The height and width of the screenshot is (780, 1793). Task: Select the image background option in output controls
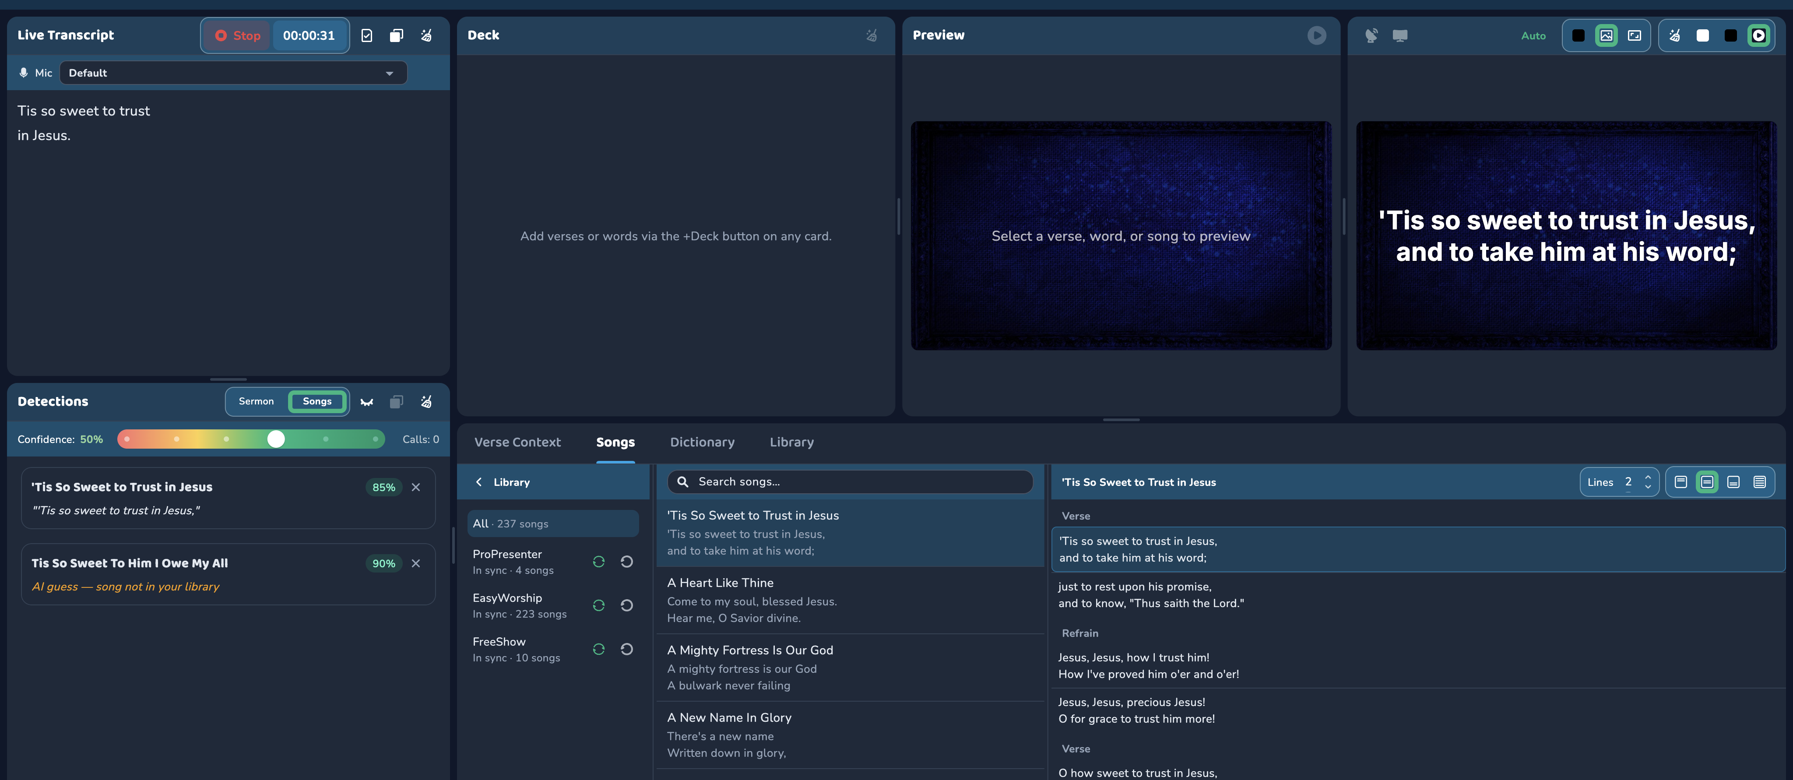1606,35
